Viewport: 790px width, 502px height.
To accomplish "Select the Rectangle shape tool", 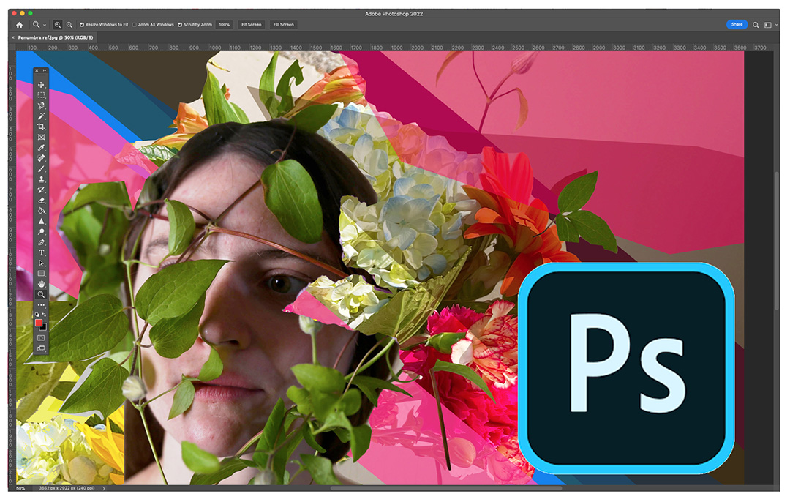I will click(41, 274).
